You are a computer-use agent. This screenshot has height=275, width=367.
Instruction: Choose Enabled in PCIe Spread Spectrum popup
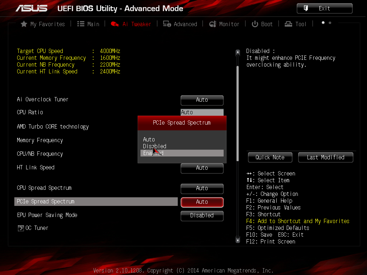click(182, 153)
